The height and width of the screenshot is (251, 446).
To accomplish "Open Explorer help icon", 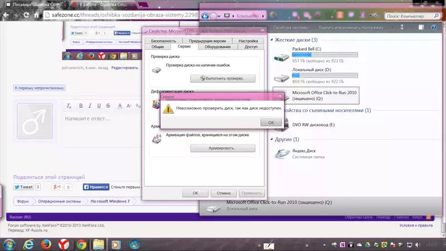I will [x=434, y=27].
